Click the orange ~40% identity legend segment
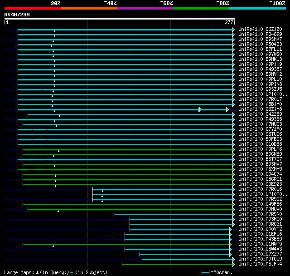Image resolution: width=290 pixels, height=276 pixels. point(89,8)
